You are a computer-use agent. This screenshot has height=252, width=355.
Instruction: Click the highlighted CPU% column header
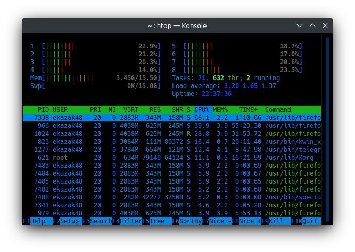(202, 110)
